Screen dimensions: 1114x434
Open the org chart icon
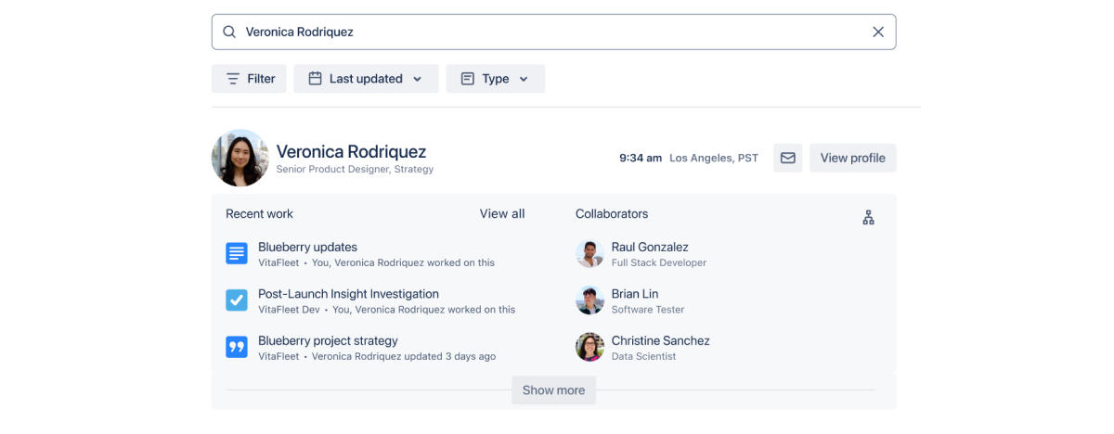pos(868,218)
